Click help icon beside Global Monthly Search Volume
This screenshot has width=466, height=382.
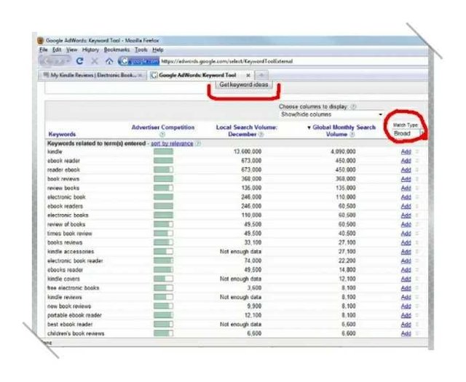coord(352,135)
